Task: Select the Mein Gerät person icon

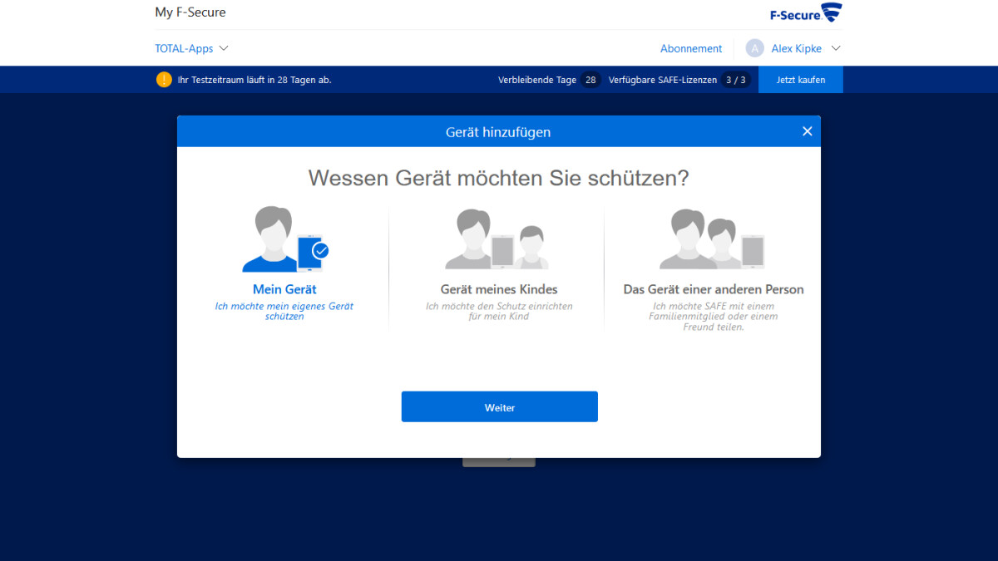Action: [x=285, y=239]
